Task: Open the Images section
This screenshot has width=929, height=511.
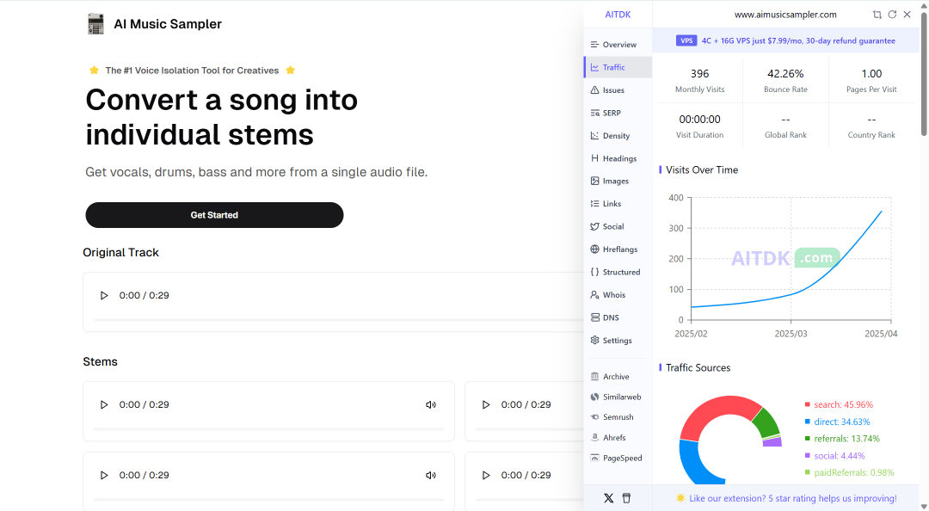Action: (618, 181)
